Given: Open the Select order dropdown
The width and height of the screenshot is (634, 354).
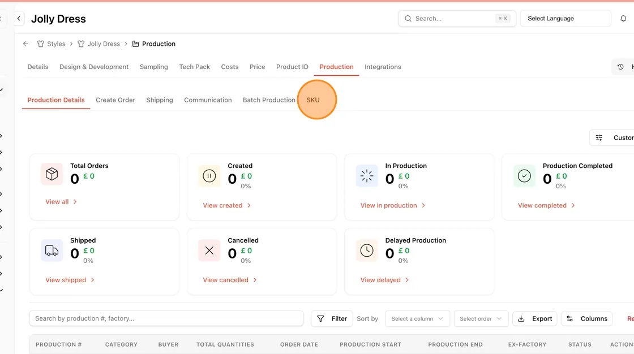Looking at the screenshot, I should (481, 319).
